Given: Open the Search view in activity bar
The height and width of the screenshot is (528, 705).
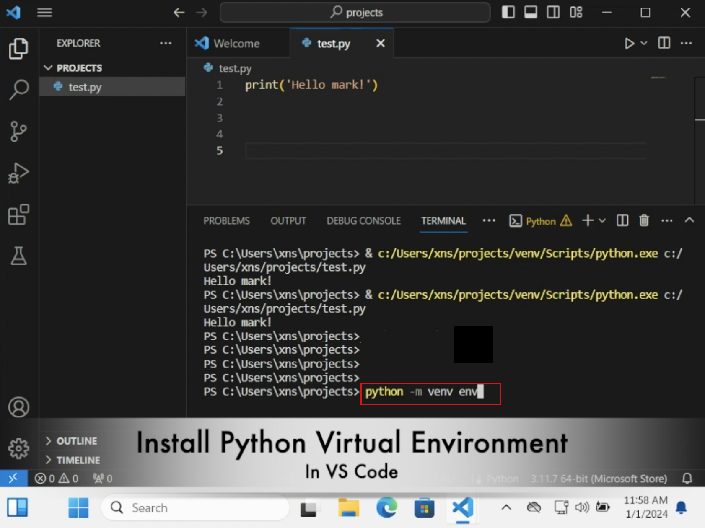Looking at the screenshot, I should [x=18, y=90].
